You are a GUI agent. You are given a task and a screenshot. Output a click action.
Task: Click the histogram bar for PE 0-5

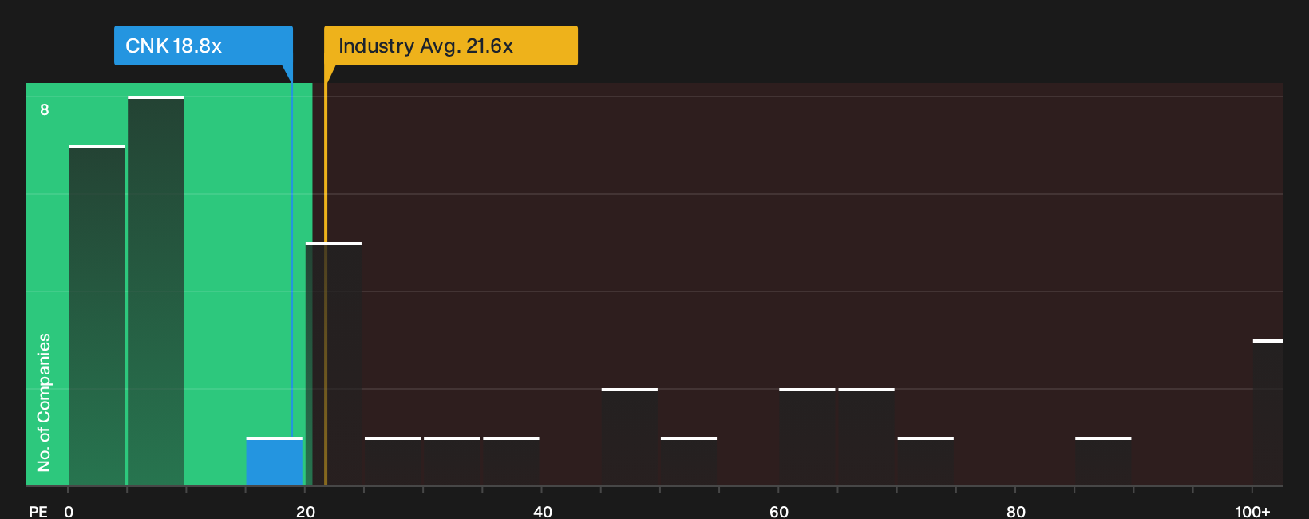click(x=97, y=315)
